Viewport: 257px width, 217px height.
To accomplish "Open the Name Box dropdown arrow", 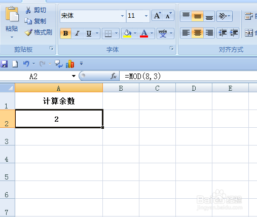I will (74, 76).
